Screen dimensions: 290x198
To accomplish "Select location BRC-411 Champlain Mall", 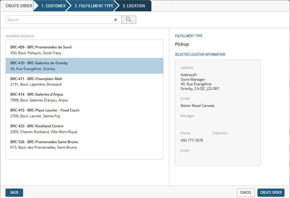I will [85, 82].
